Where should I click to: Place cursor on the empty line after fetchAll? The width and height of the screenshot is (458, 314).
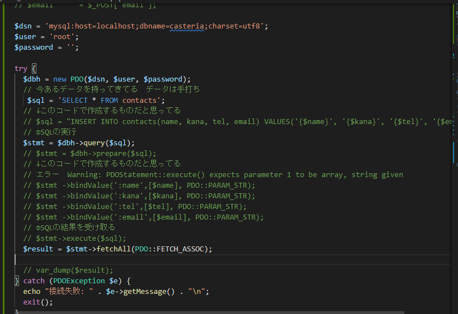(233, 259)
